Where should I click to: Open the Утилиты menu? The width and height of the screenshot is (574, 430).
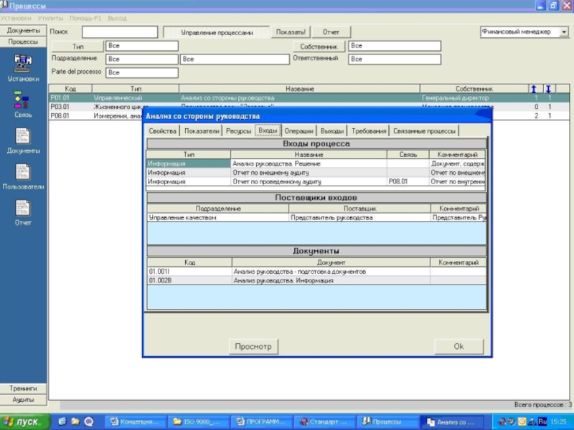click(50, 18)
